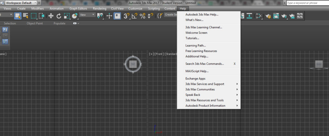The height and width of the screenshot is (136, 329).
Task: Click the search keyword input field
Action: (307, 3)
